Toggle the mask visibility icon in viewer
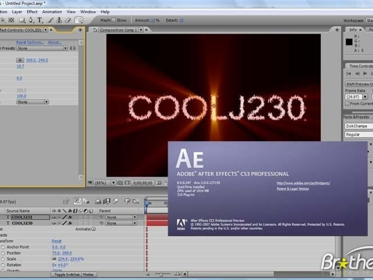The image size is (373, 280). point(127,183)
